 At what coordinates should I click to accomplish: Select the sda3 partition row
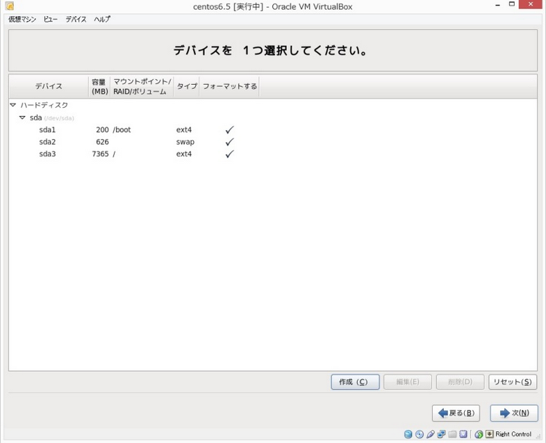tap(273, 154)
